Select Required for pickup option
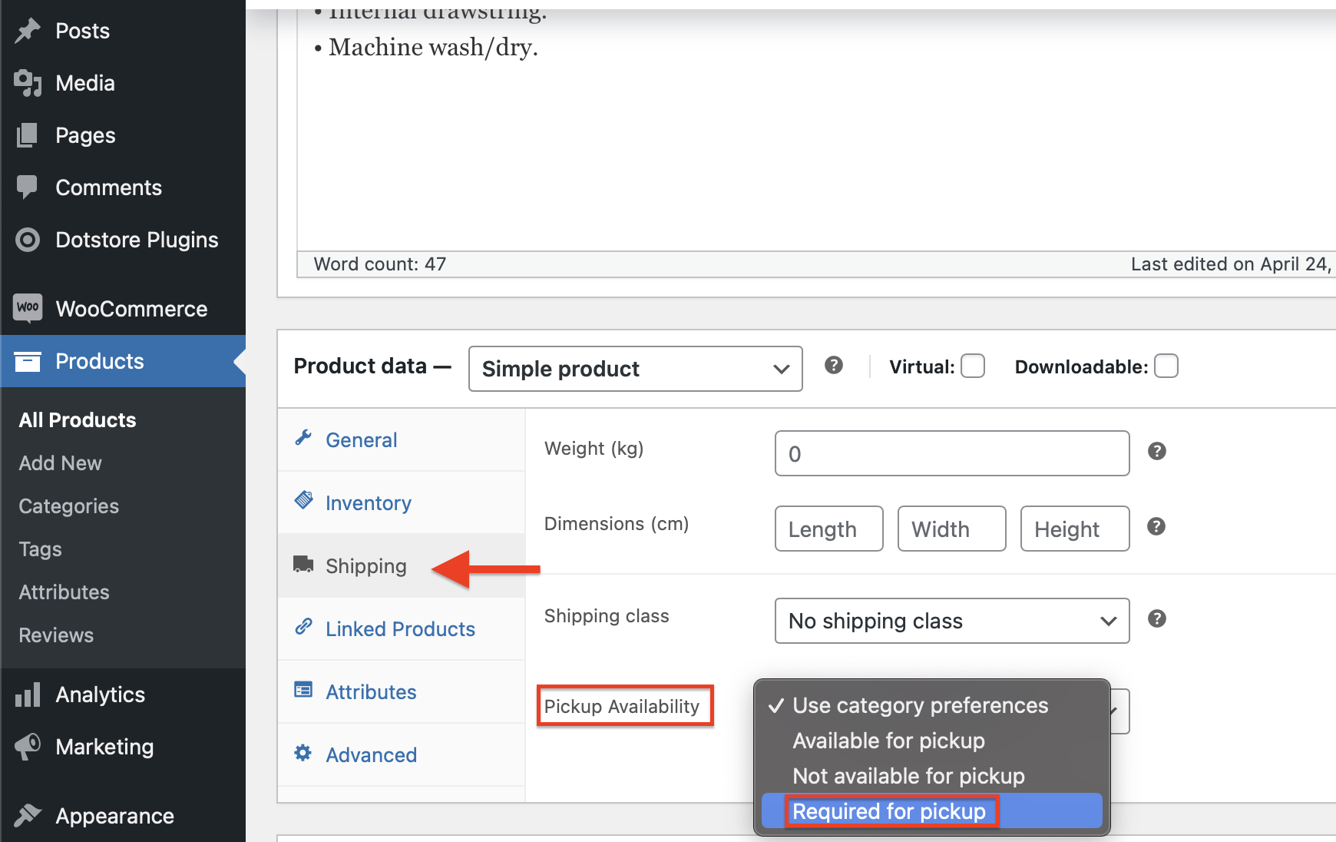The height and width of the screenshot is (842, 1336). pyautogui.click(x=889, y=811)
